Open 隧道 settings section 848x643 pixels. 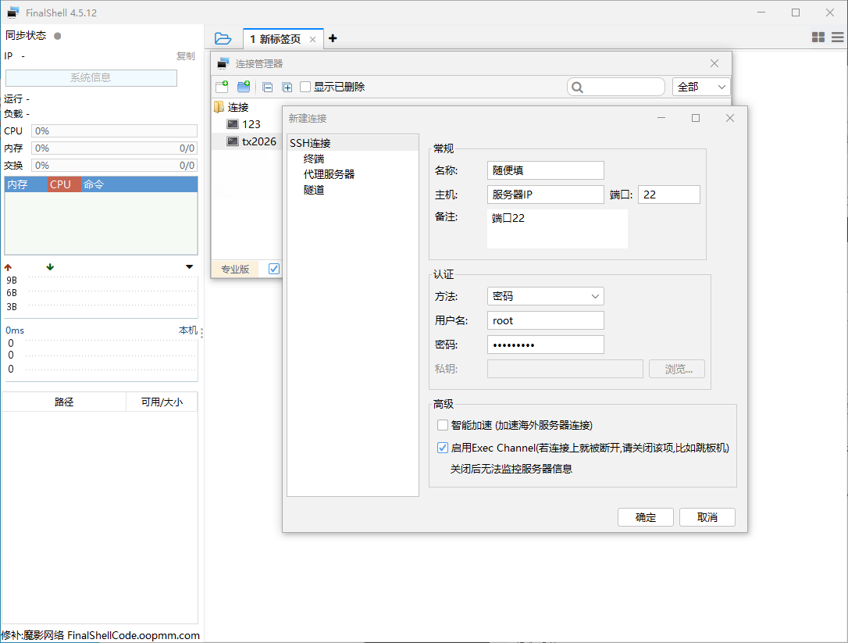pyautogui.click(x=314, y=190)
